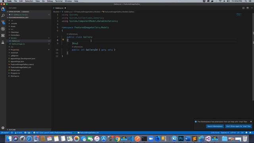Open Startup.cs file

tap(15, 76)
